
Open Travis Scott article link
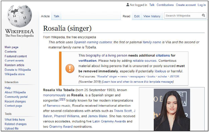click(123, 111)
